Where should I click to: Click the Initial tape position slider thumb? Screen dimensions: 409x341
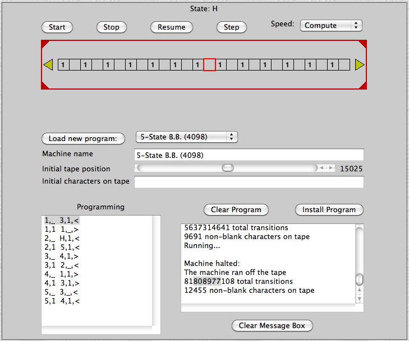click(x=228, y=168)
